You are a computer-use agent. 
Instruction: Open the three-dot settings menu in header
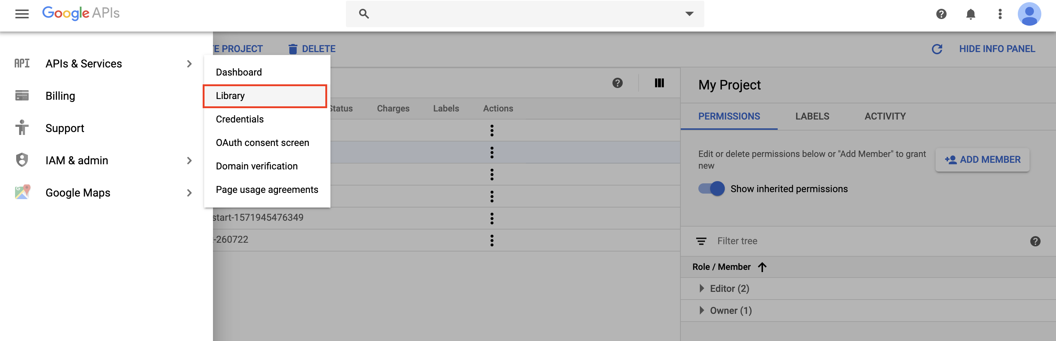click(x=1000, y=14)
